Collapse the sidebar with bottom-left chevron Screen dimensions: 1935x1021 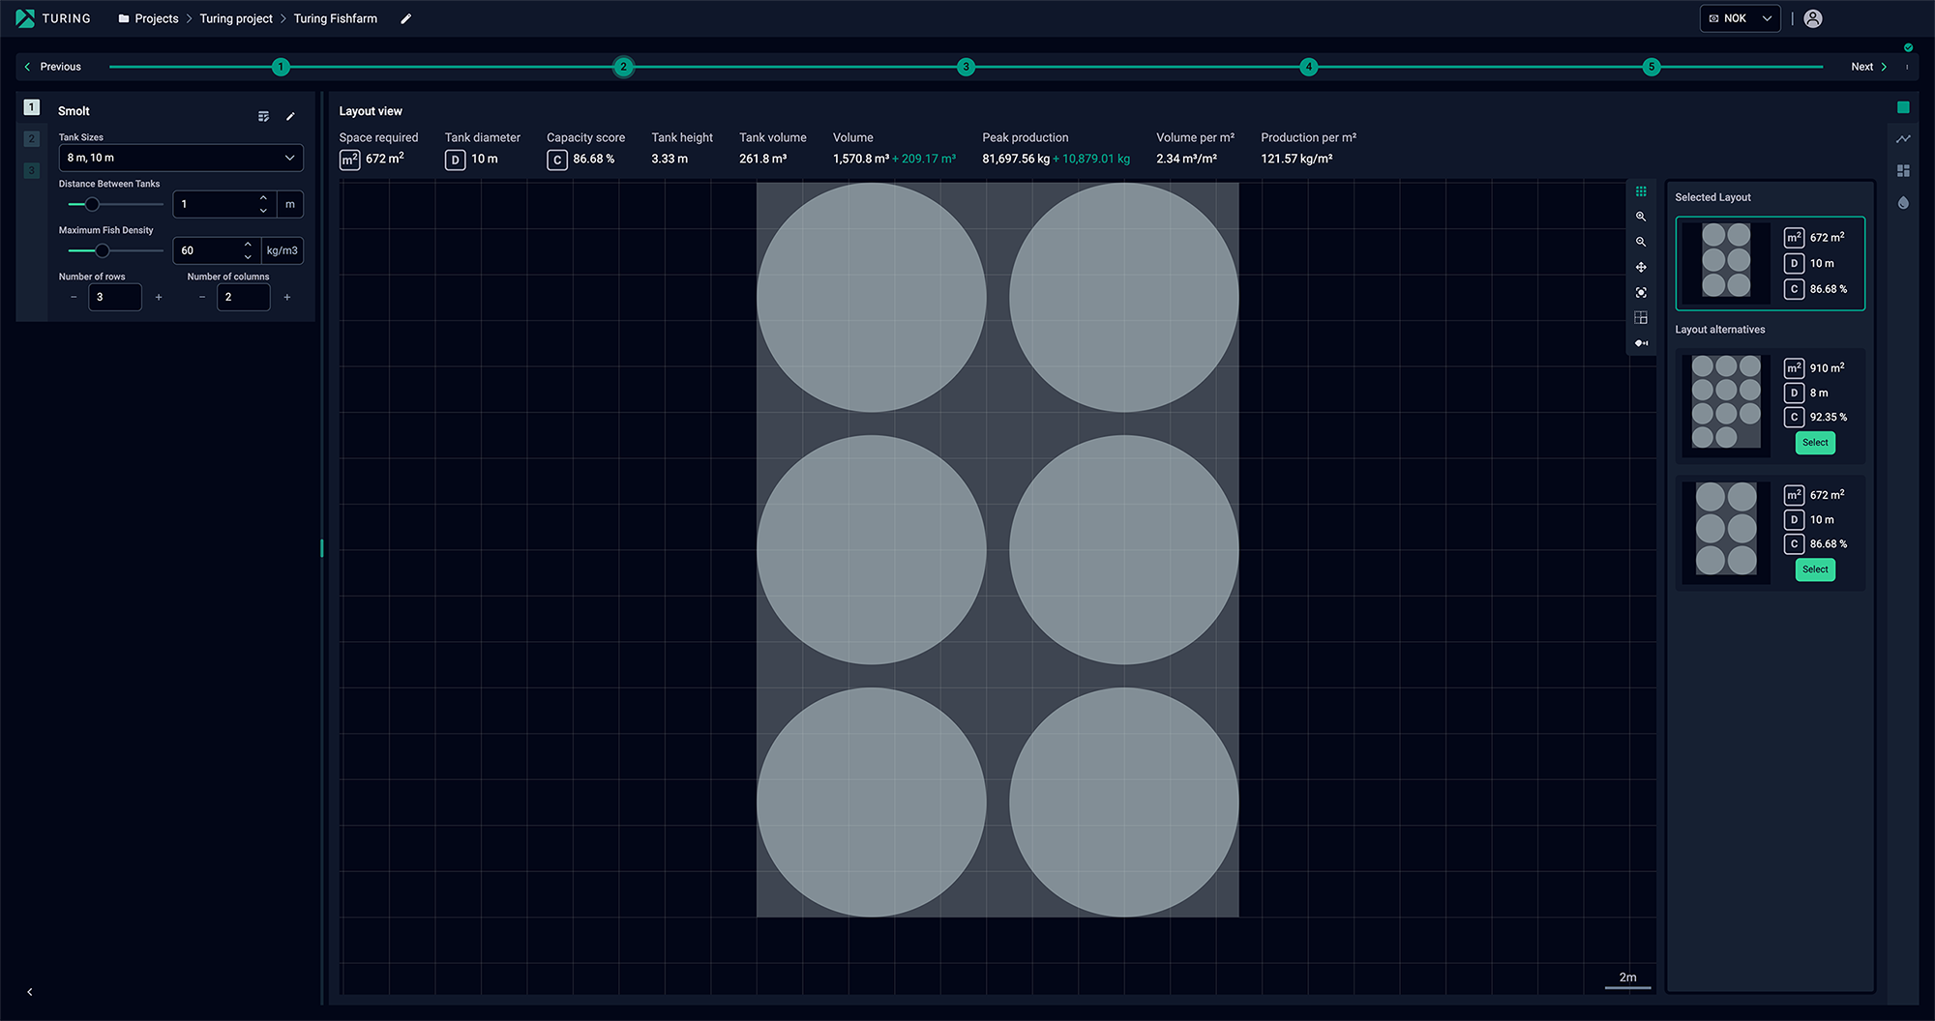(30, 992)
